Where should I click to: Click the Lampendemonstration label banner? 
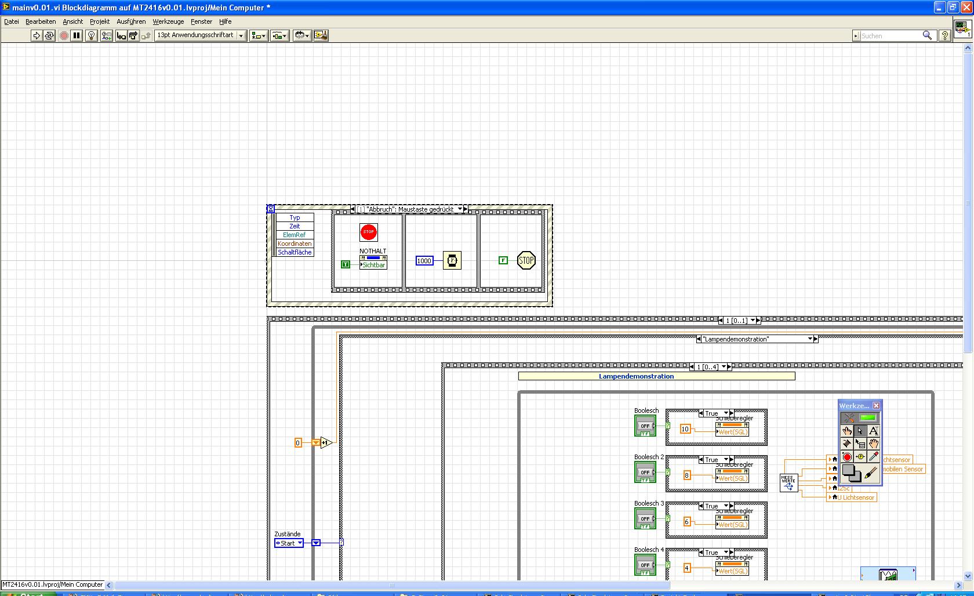(657, 376)
